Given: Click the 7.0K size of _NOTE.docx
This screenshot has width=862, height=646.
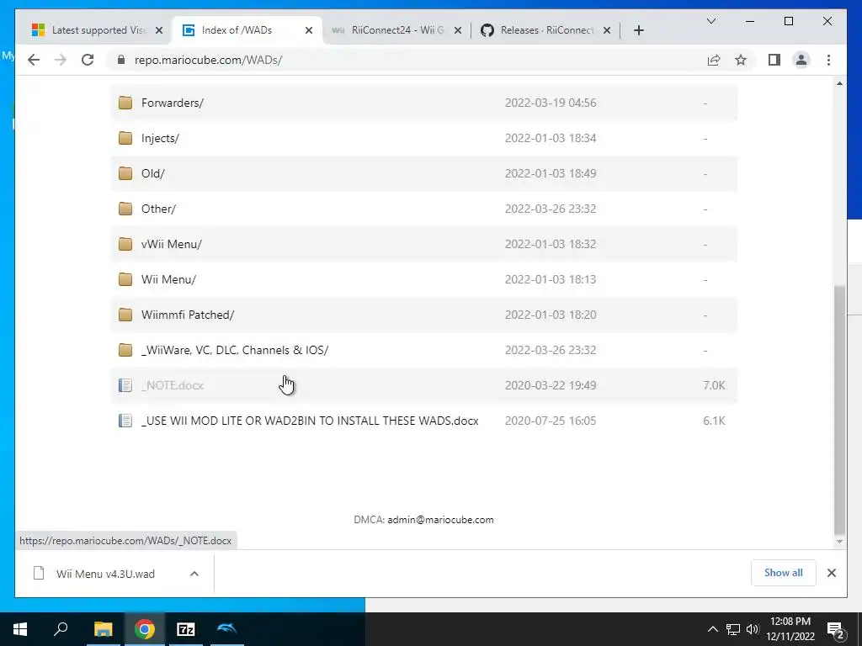Looking at the screenshot, I should [714, 385].
